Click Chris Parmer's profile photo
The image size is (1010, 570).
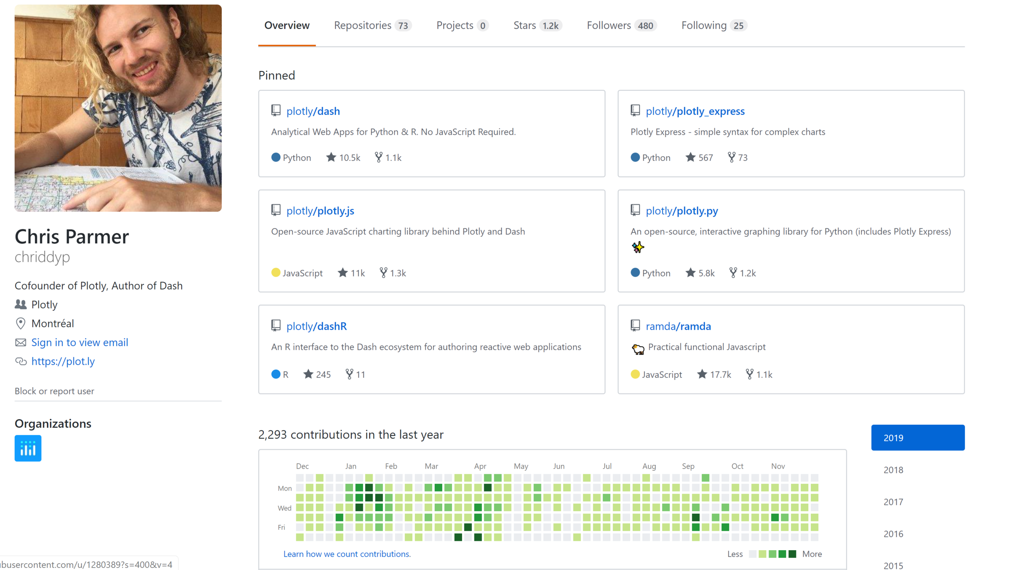pos(118,108)
